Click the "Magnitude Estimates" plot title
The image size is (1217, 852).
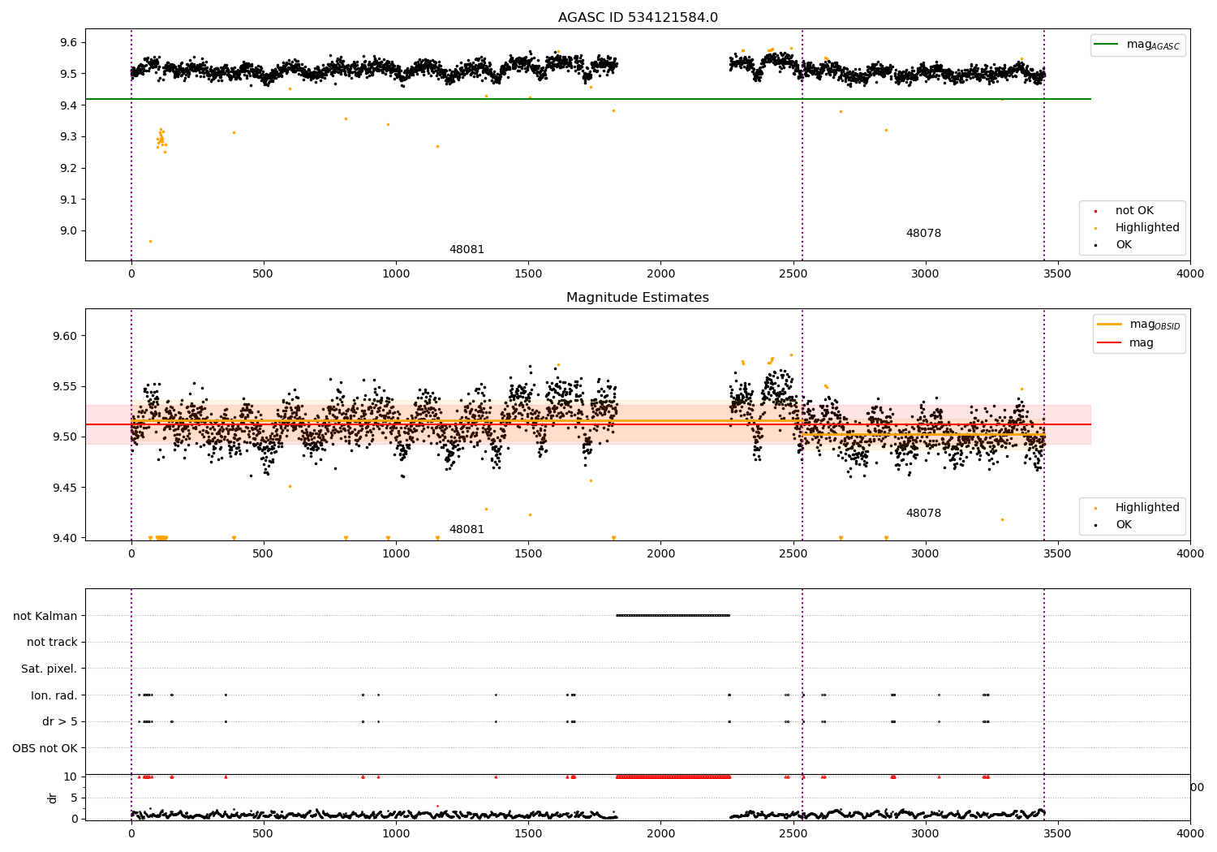(638, 298)
